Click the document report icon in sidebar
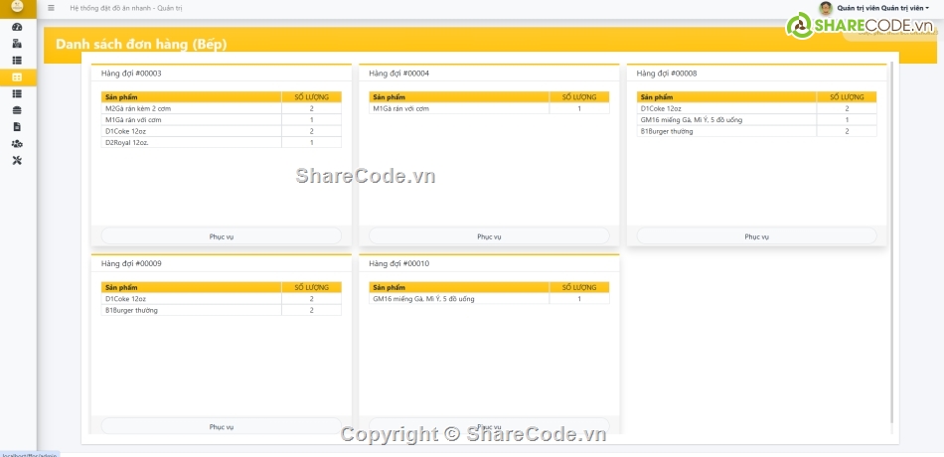 [x=17, y=127]
